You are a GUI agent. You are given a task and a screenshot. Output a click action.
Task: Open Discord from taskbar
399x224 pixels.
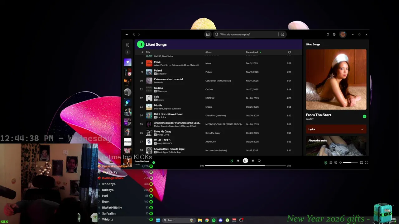[x=220, y=220]
